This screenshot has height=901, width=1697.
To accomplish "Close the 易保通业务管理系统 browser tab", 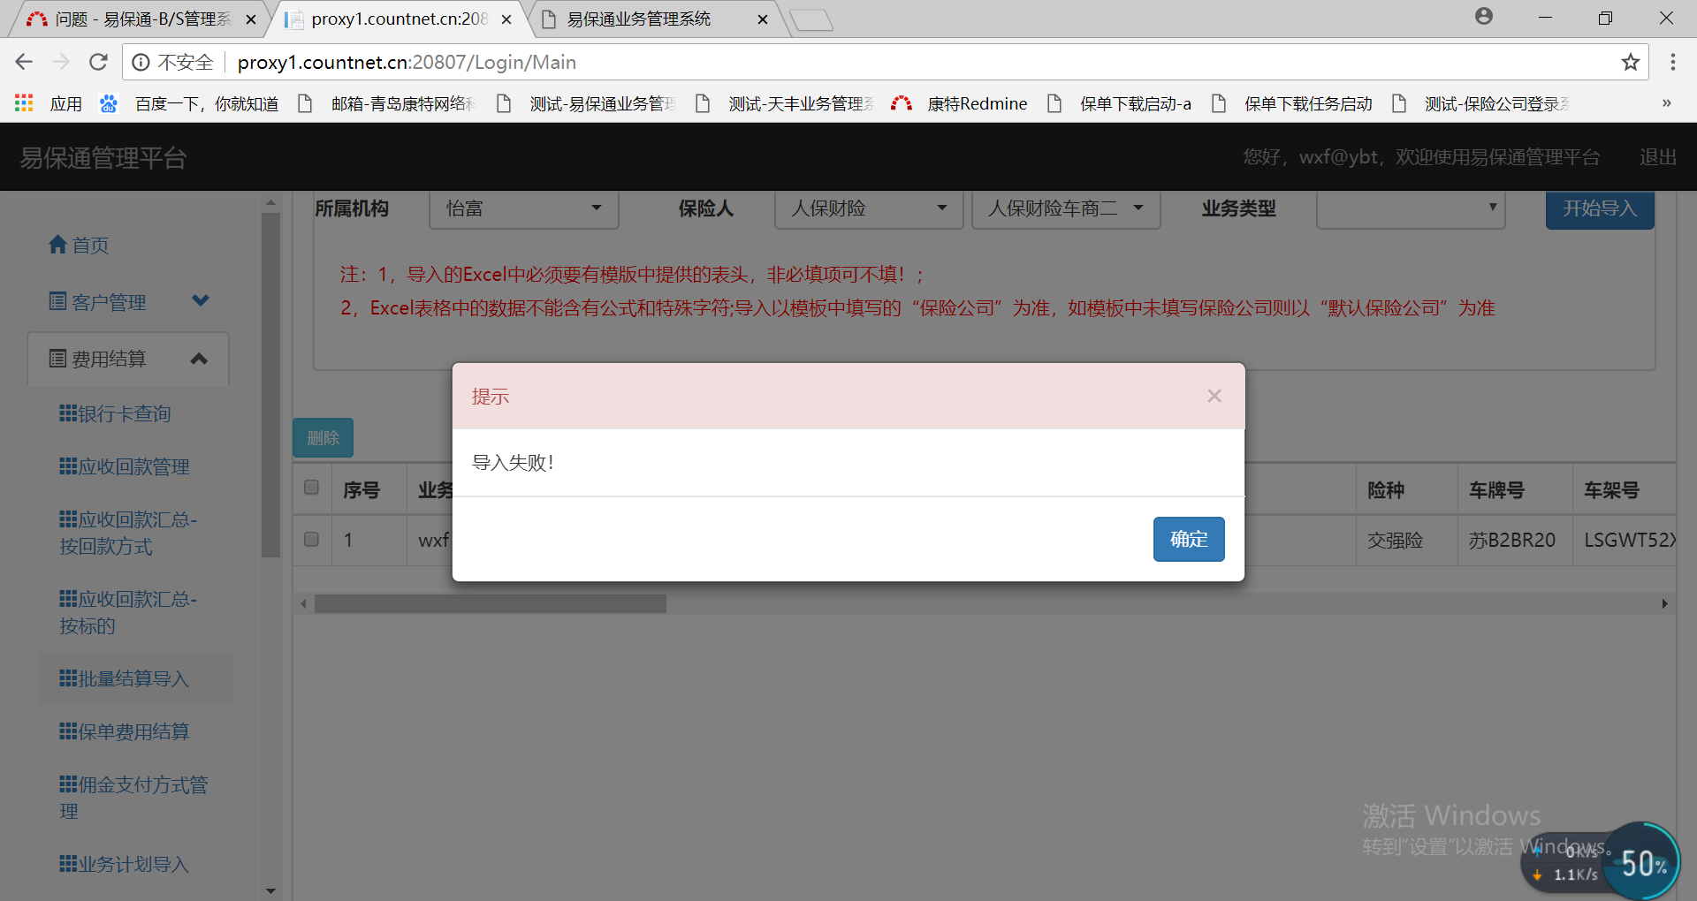I will (x=763, y=19).
